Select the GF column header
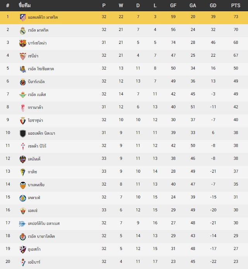Screen dimensions: 248x269 [x=173, y=5]
